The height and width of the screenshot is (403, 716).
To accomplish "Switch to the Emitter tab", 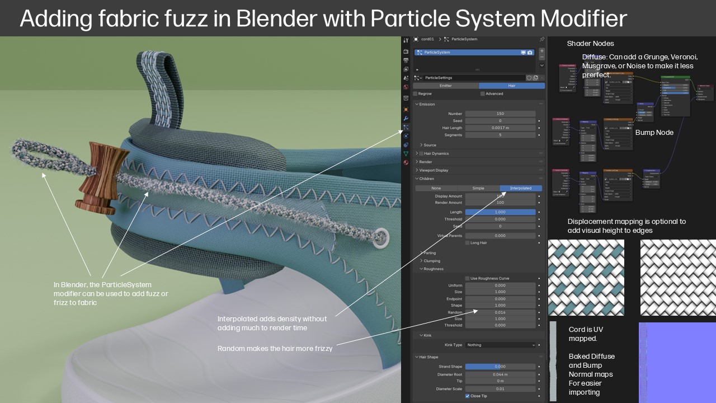I will pos(445,86).
